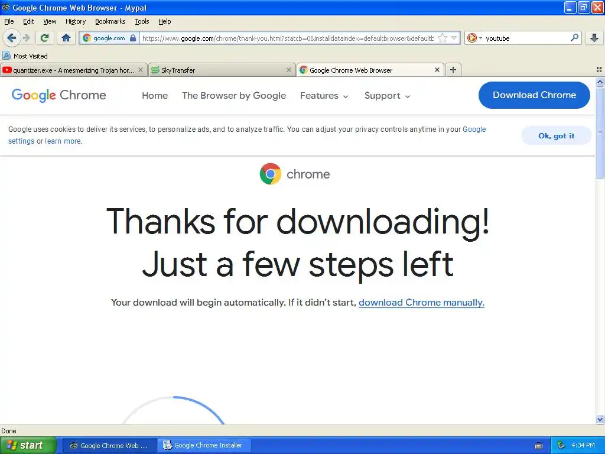Reload the page with refresh icon
Viewport: 605px width, 454px height.
(44, 38)
